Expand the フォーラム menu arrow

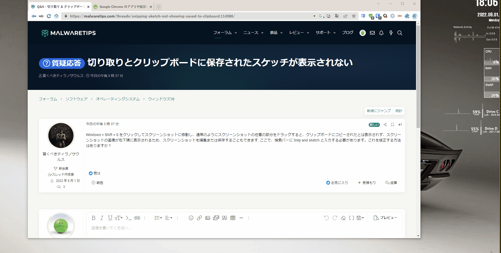[236, 33]
